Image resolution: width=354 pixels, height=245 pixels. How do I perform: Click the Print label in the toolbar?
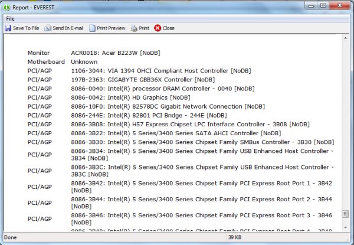144,28
